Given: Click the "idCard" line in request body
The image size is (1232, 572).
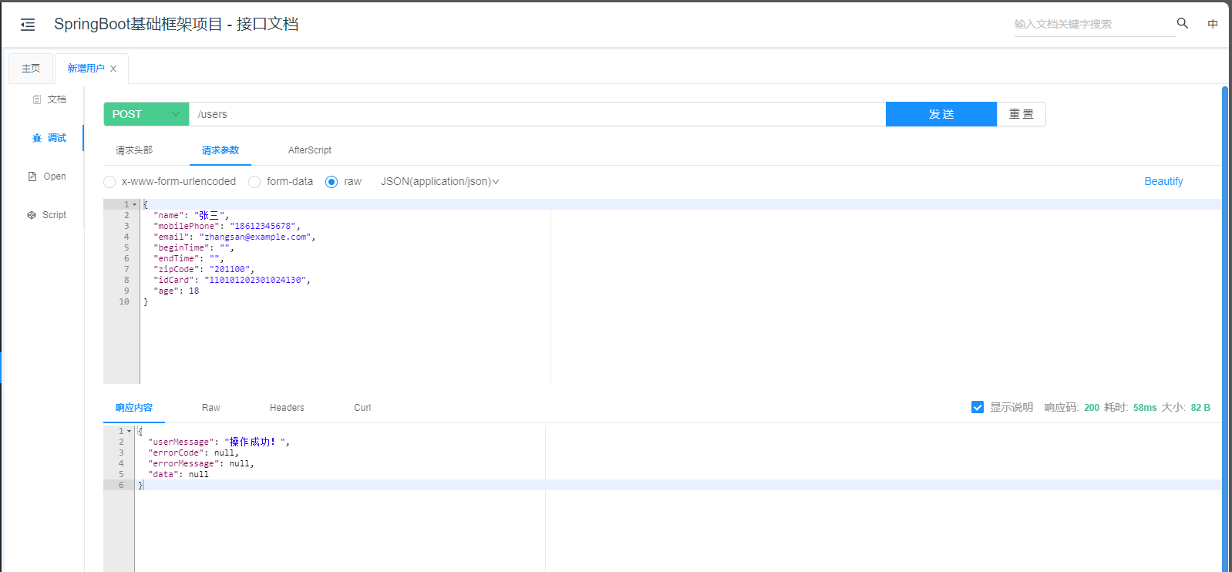Looking at the screenshot, I should click(x=232, y=280).
